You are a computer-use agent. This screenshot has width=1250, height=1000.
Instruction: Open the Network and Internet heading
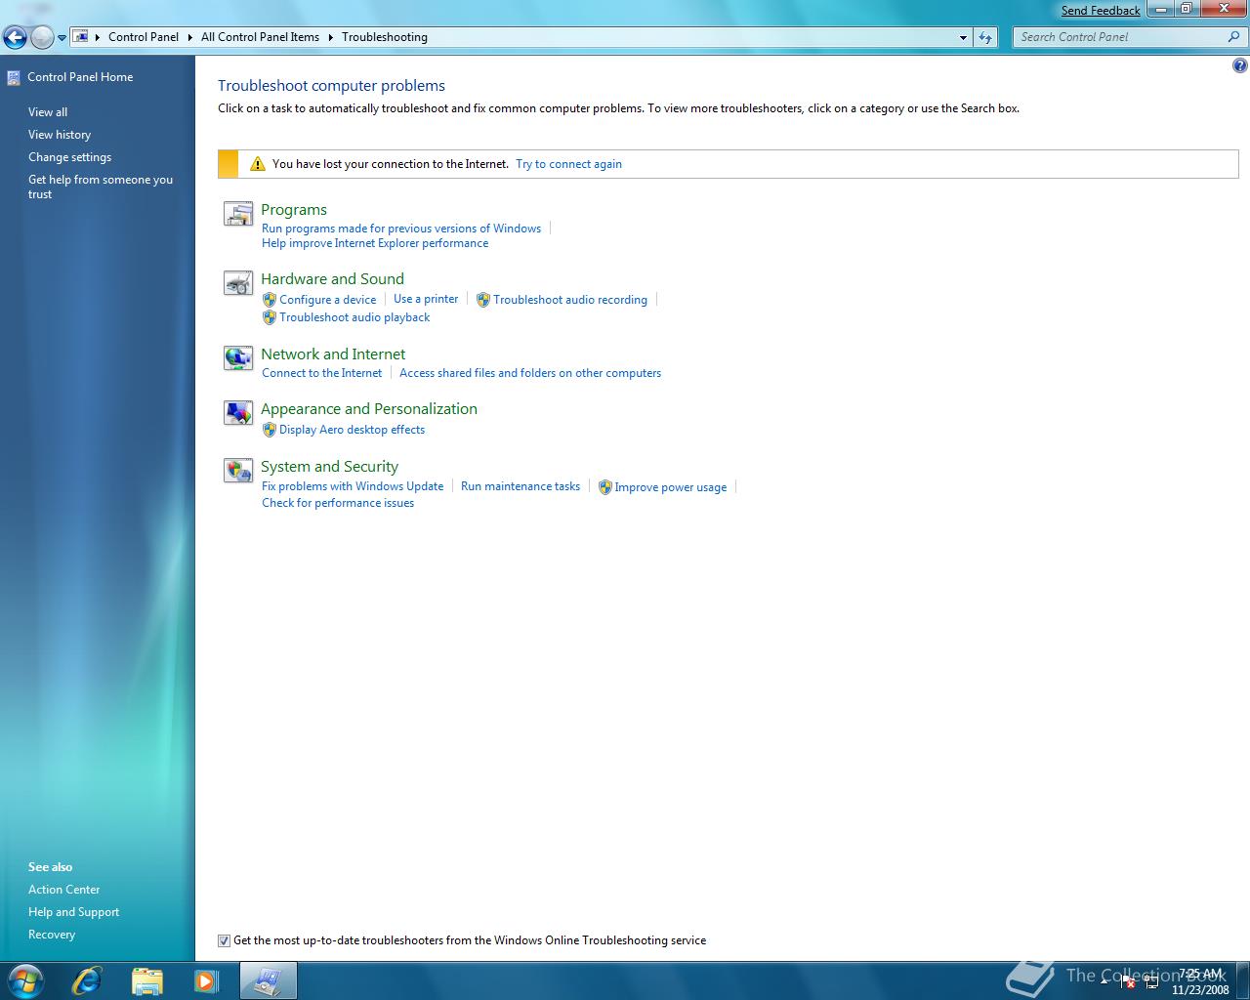pos(333,354)
